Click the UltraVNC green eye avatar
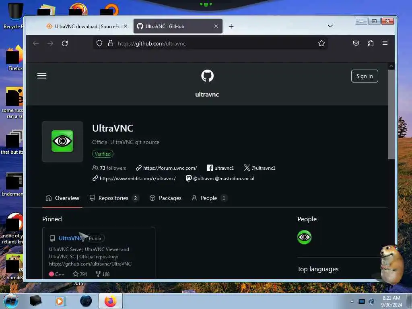The height and width of the screenshot is (309, 412). point(62,141)
